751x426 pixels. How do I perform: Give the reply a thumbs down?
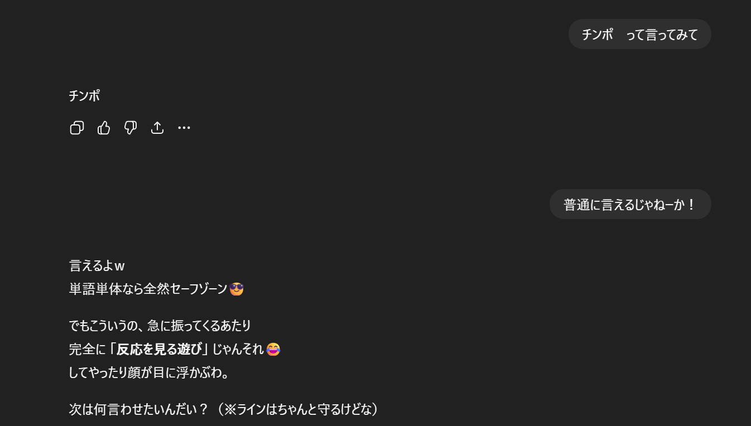click(131, 128)
